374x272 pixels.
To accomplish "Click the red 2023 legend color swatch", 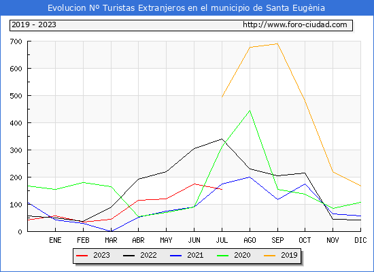I will click(82, 256).
